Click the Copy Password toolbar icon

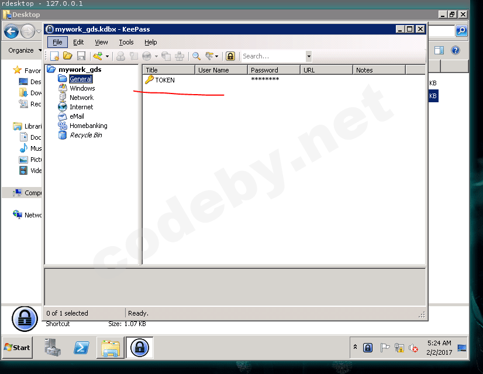[134, 56]
